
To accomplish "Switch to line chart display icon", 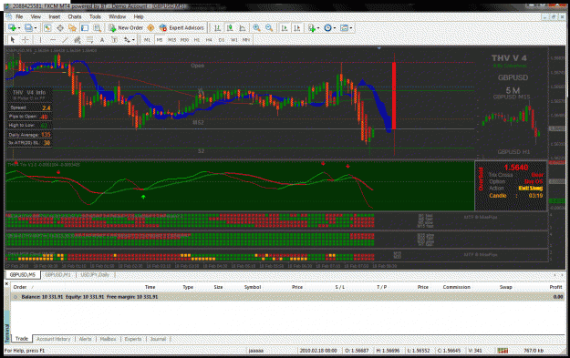I will click(x=242, y=28).
